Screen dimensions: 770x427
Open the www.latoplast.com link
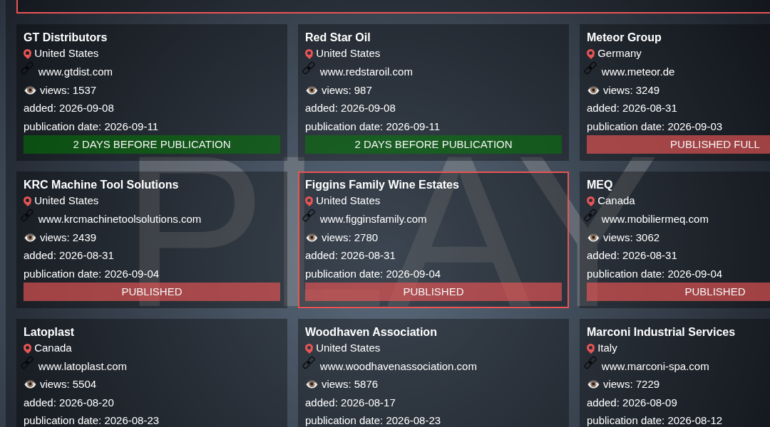click(x=82, y=367)
